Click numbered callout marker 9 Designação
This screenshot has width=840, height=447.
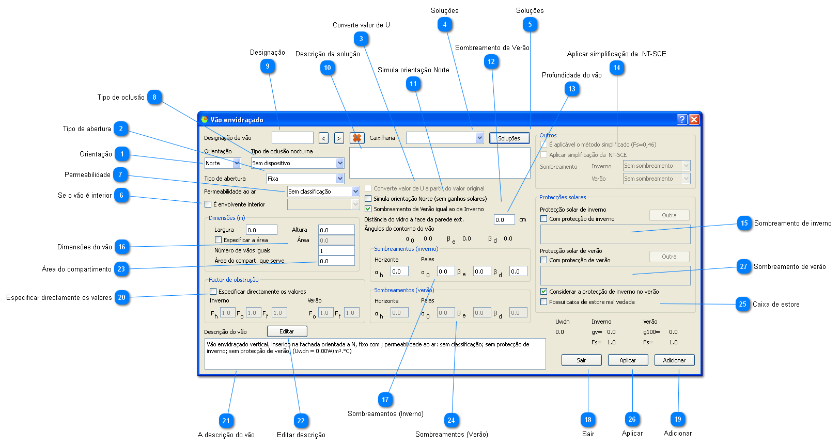point(268,66)
